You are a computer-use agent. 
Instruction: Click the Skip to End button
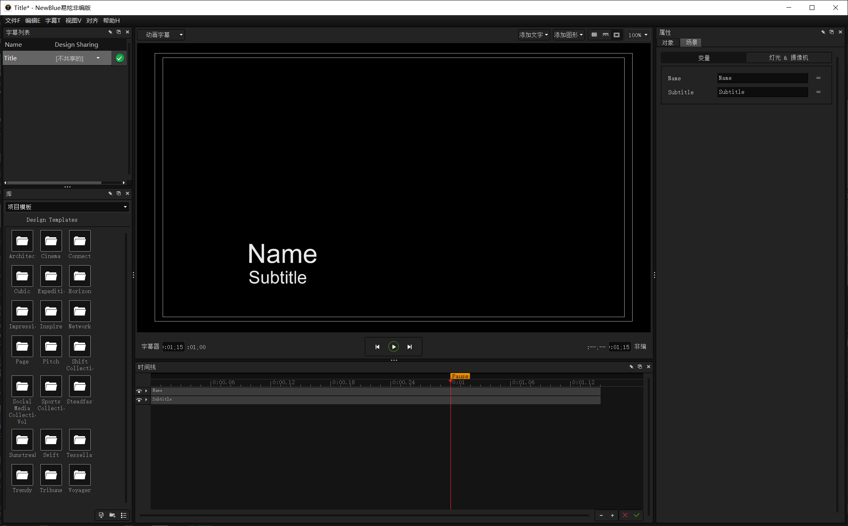[410, 347]
